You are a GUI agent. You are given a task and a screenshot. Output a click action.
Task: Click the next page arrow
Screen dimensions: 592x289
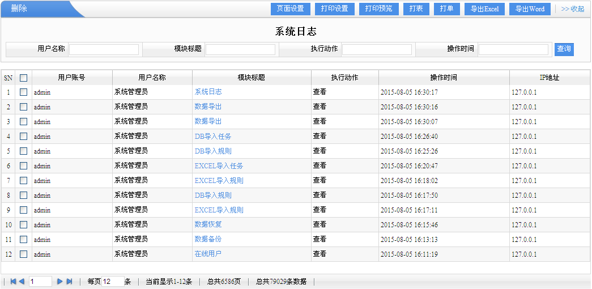59,282
